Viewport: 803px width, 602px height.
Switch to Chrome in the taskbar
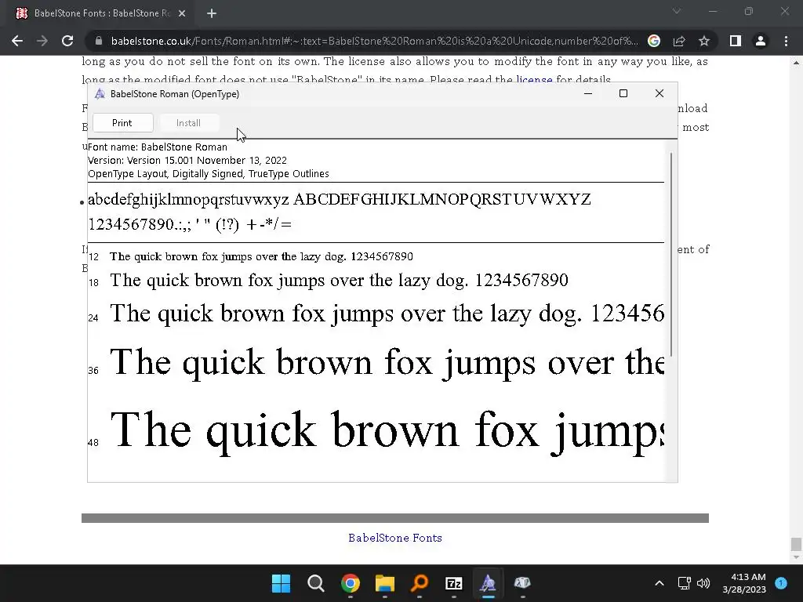(x=351, y=583)
